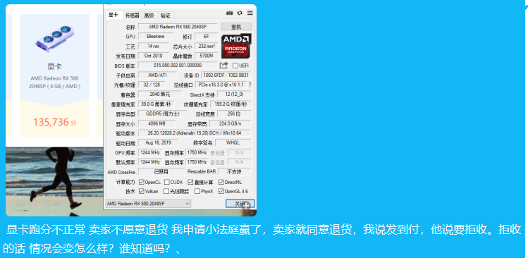Toggle the Vulkan checkbox
This screenshot has width=528, height=258.
coord(142,191)
